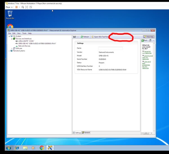Expand the Remote Systems node
The width and height of the screenshot is (169, 154).
point(9,51)
